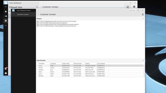Viewport: 166px width, 93px height.
Task: Click the Schedule edit icon in Workbench toolbar
Action: click(x=128, y=7)
